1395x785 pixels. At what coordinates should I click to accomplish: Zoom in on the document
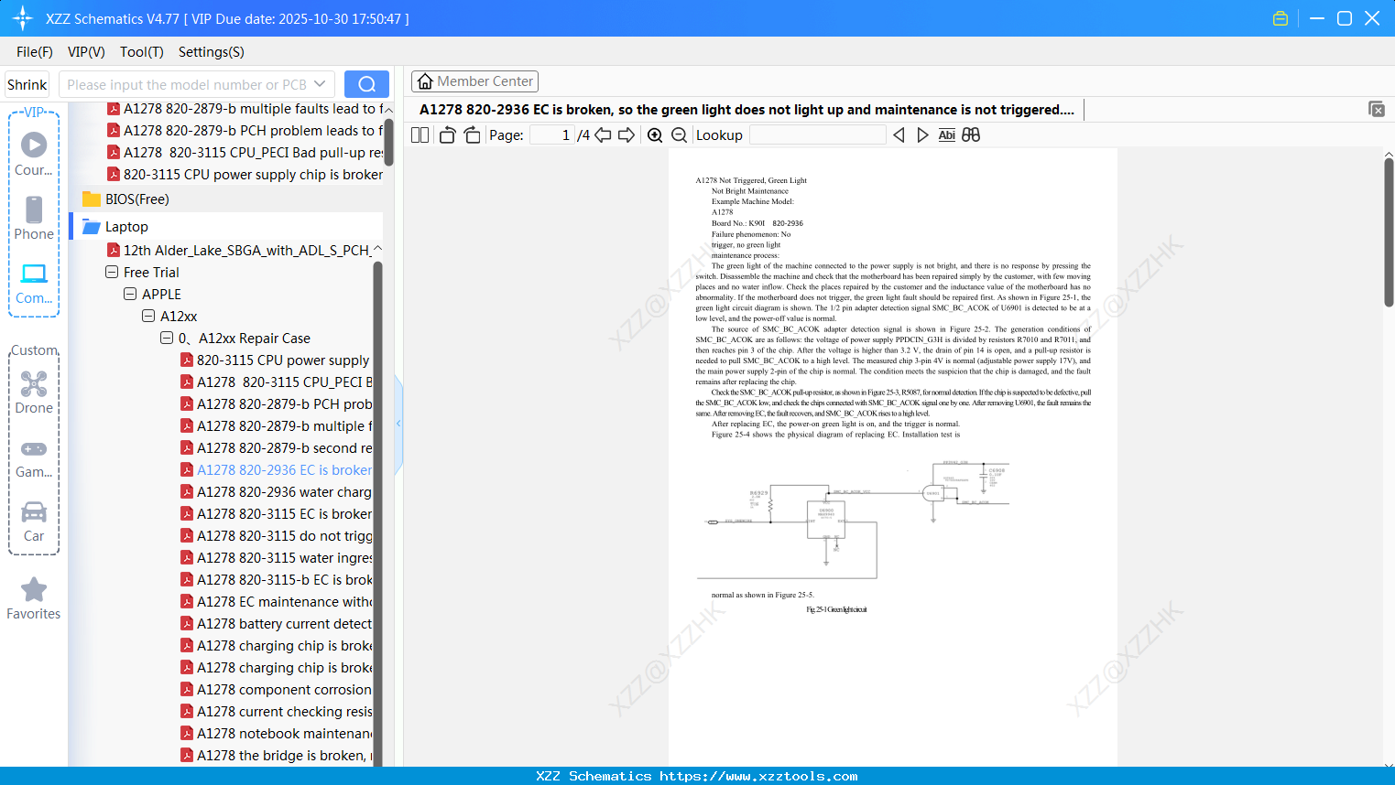pyautogui.click(x=655, y=135)
